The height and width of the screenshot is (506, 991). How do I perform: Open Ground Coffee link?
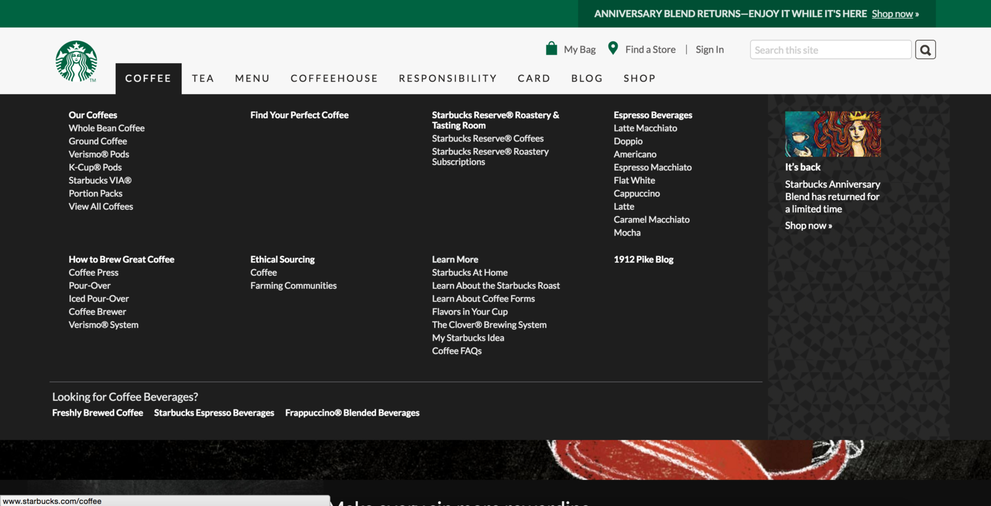coord(98,141)
